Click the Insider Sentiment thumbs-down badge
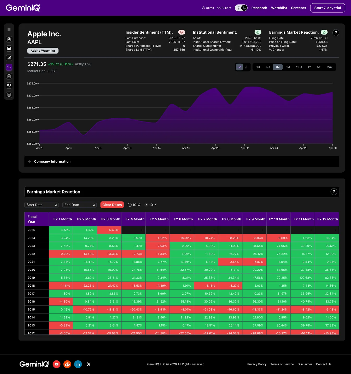 [x=182, y=32]
